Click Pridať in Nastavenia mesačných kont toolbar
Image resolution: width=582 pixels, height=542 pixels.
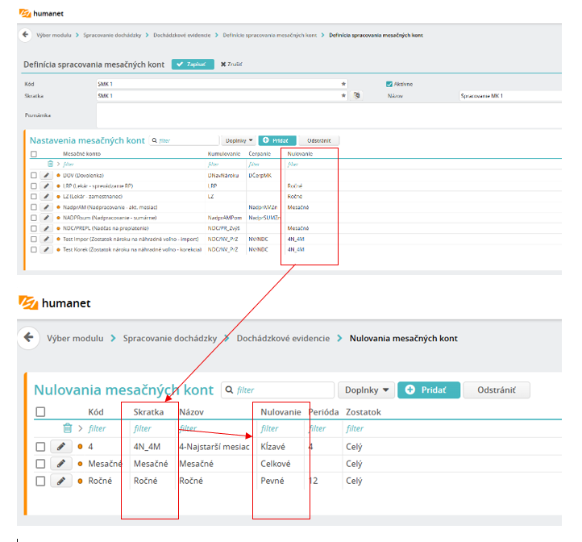277,140
